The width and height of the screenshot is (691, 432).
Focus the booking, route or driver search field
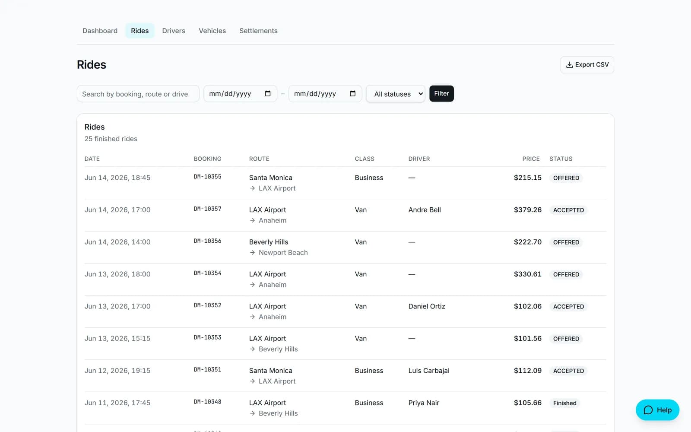(138, 94)
